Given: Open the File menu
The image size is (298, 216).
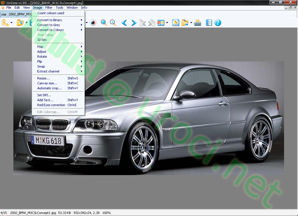Looking at the screenshot, I should pyautogui.click(x=9, y=8).
